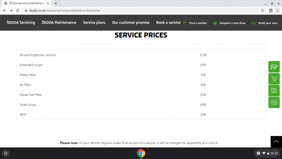Select Book a service in navigation
The width and height of the screenshot is (282, 159).
pos(168,23)
